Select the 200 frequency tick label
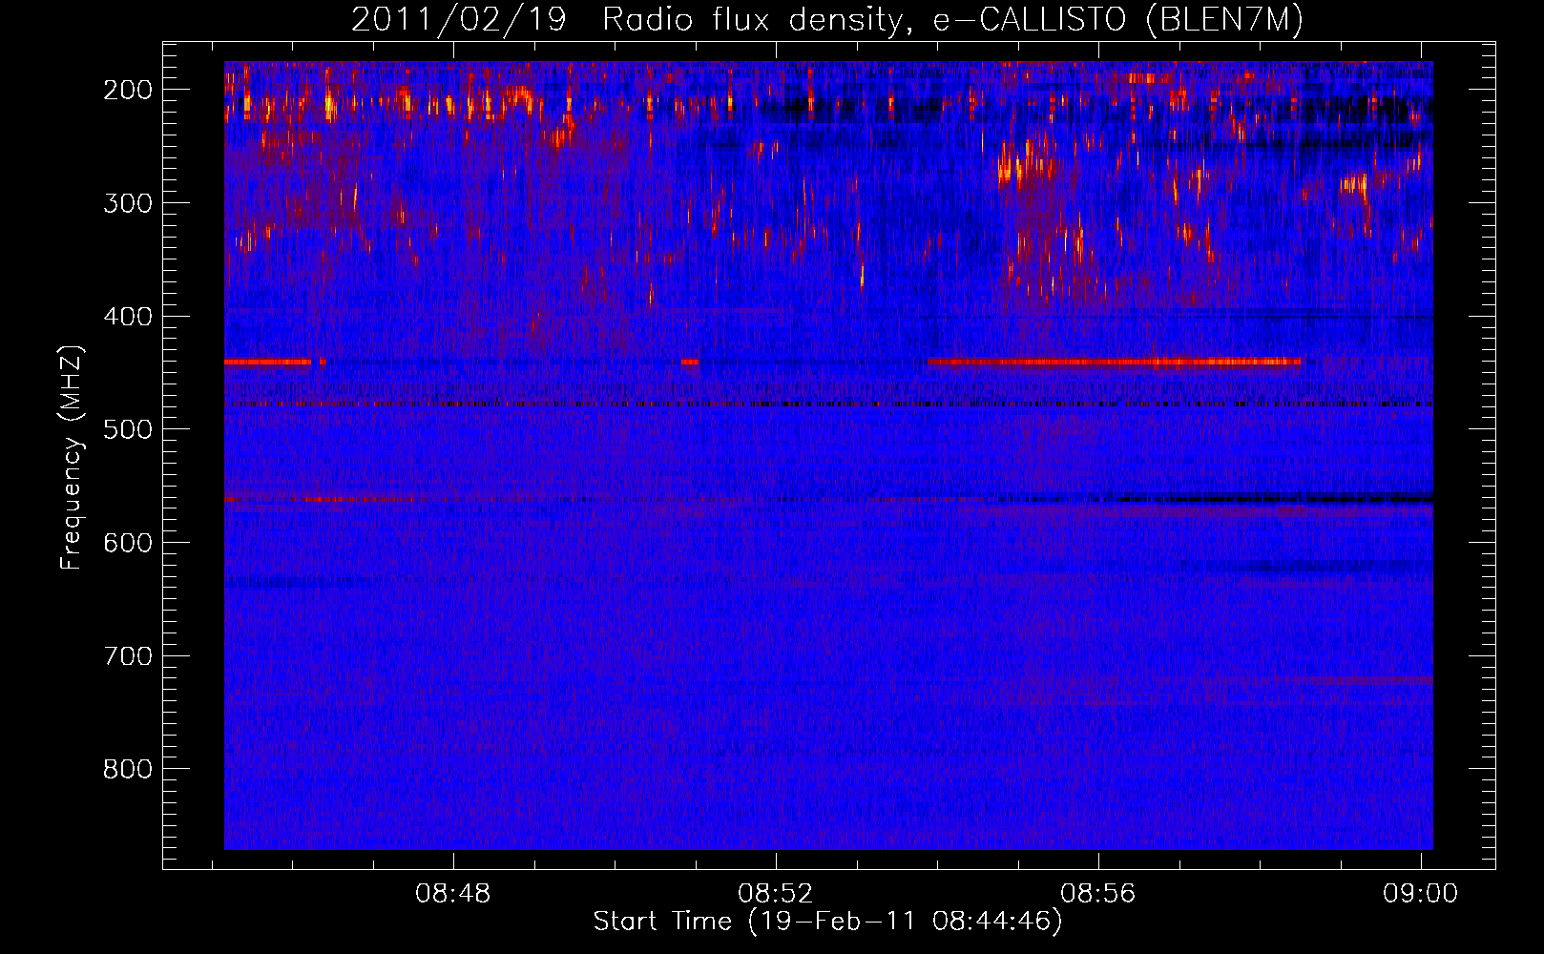The height and width of the screenshot is (954, 1544). 127,90
